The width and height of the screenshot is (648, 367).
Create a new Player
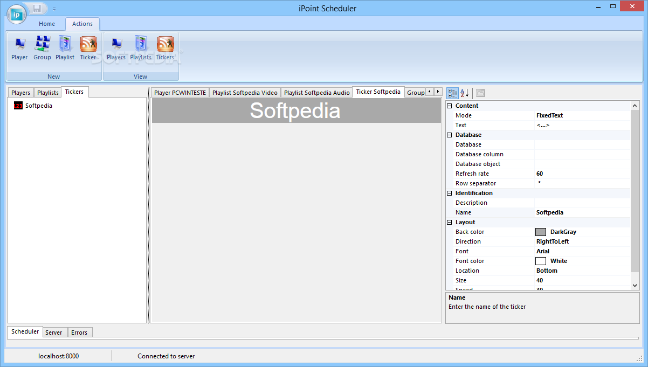tap(19, 48)
